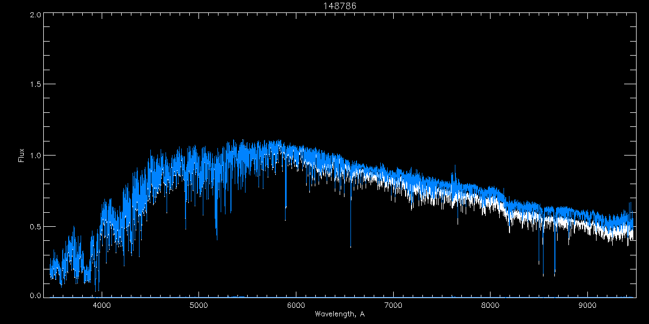
Task: Click the 0.5 flux tick label
Action: (x=36, y=226)
